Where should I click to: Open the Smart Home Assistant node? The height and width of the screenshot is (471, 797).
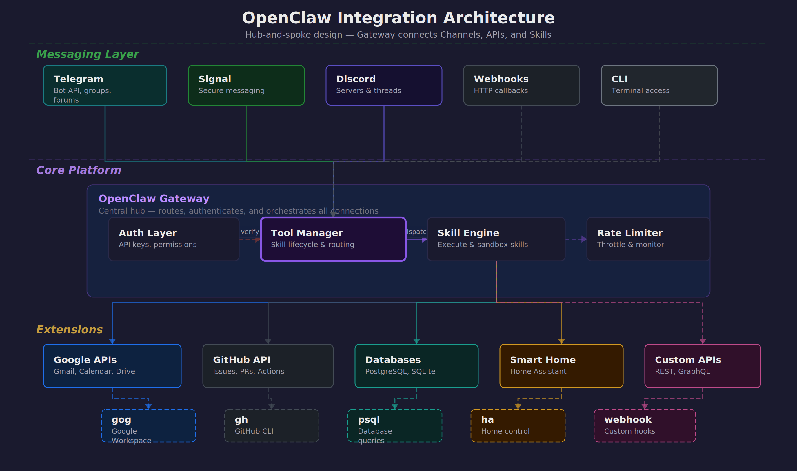(561, 365)
